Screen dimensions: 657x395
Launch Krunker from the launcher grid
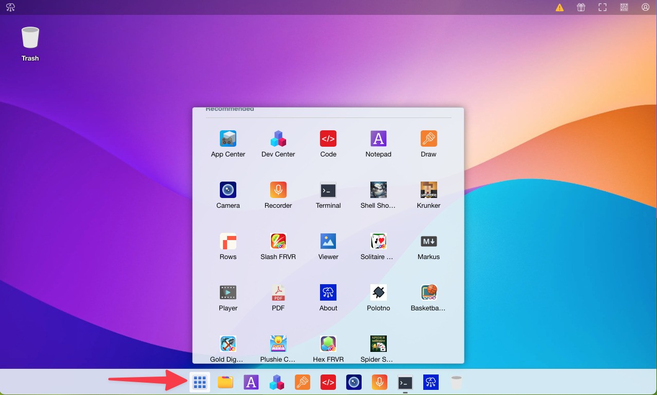point(428,190)
